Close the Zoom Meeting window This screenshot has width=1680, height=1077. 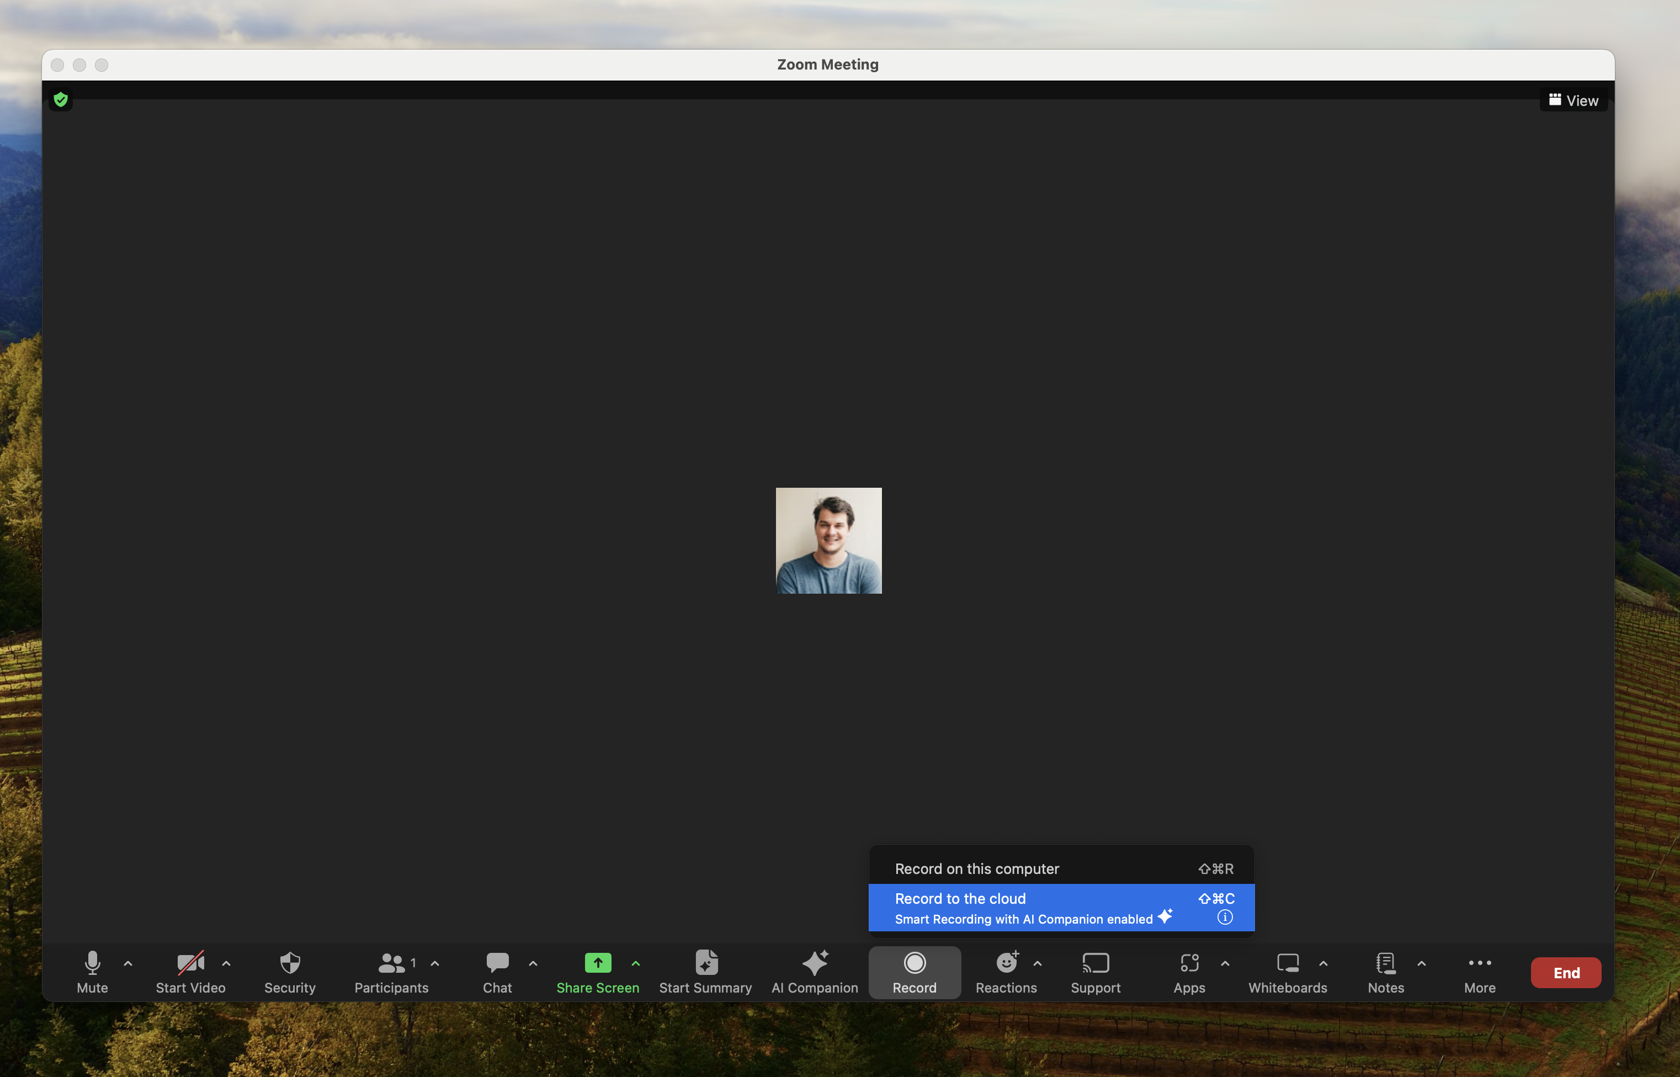[57, 65]
